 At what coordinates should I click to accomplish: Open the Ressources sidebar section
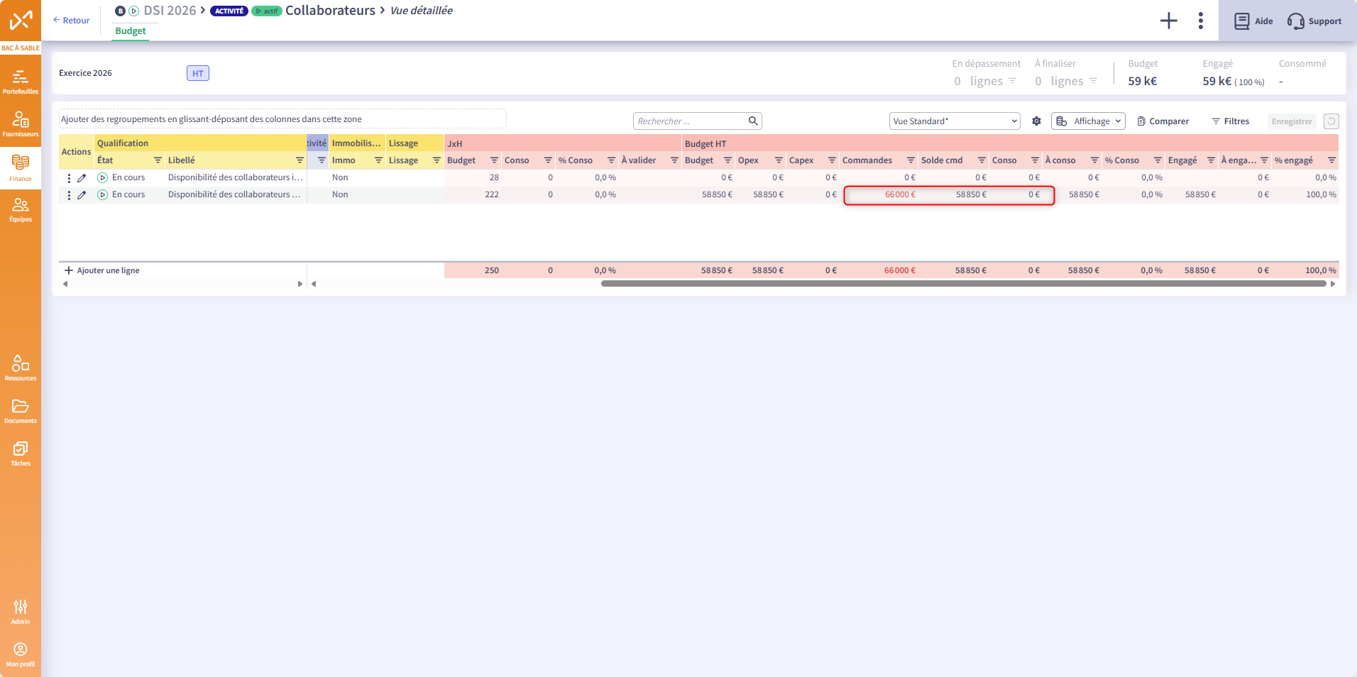20,368
